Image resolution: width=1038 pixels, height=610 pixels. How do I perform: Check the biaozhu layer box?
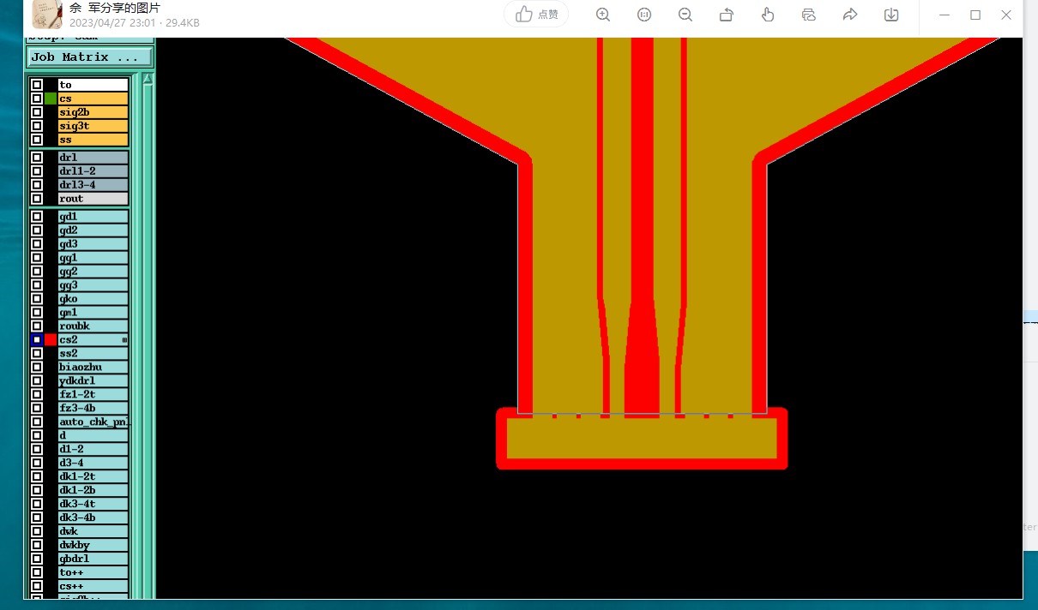coord(37,368)
